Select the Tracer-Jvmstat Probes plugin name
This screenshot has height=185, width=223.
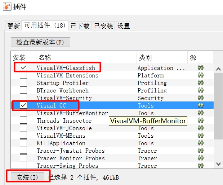pos(71,151)
